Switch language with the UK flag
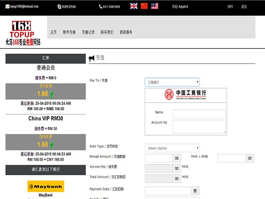265x199 pixels. click(x=134, y=6)
